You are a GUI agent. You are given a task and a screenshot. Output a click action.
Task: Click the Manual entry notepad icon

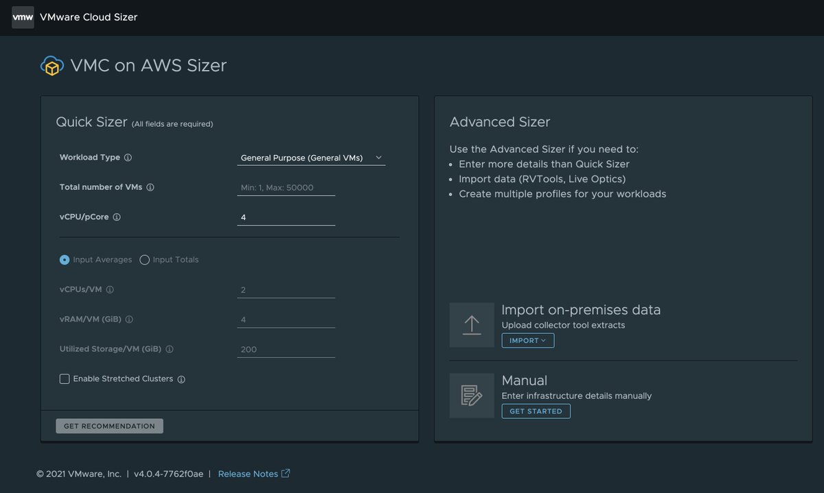point(472,396)
